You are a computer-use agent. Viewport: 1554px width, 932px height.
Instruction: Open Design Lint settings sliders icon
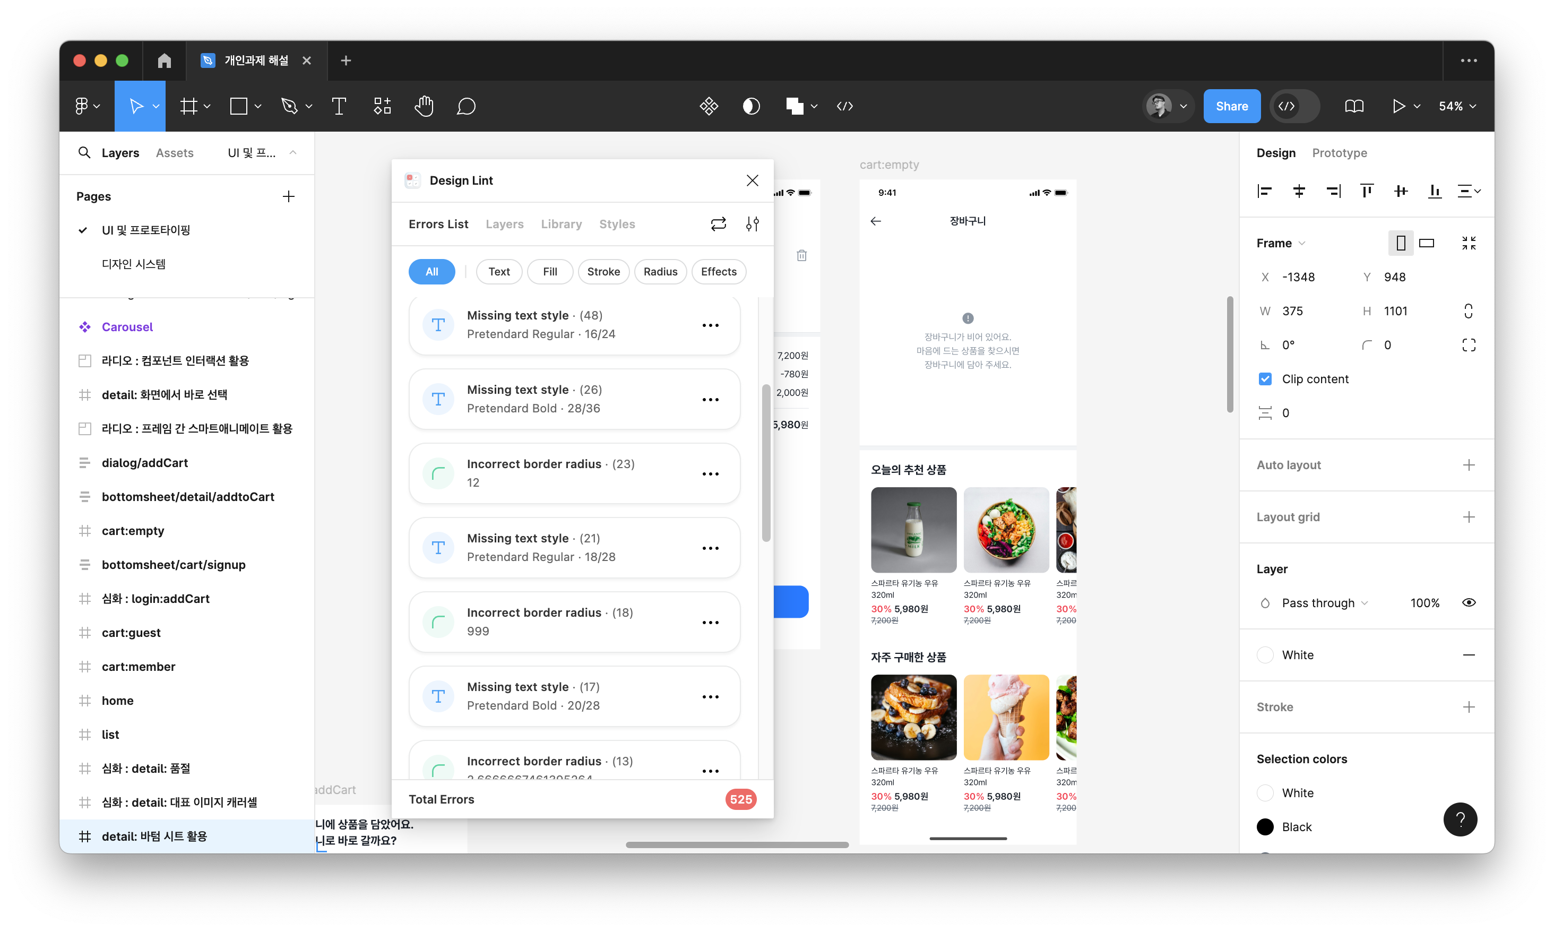click(x=752, y=224)
